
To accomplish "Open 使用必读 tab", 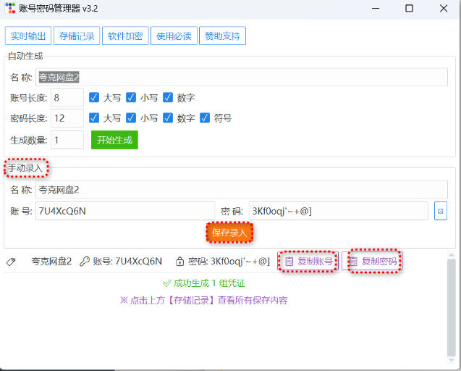I will point(174,36).
